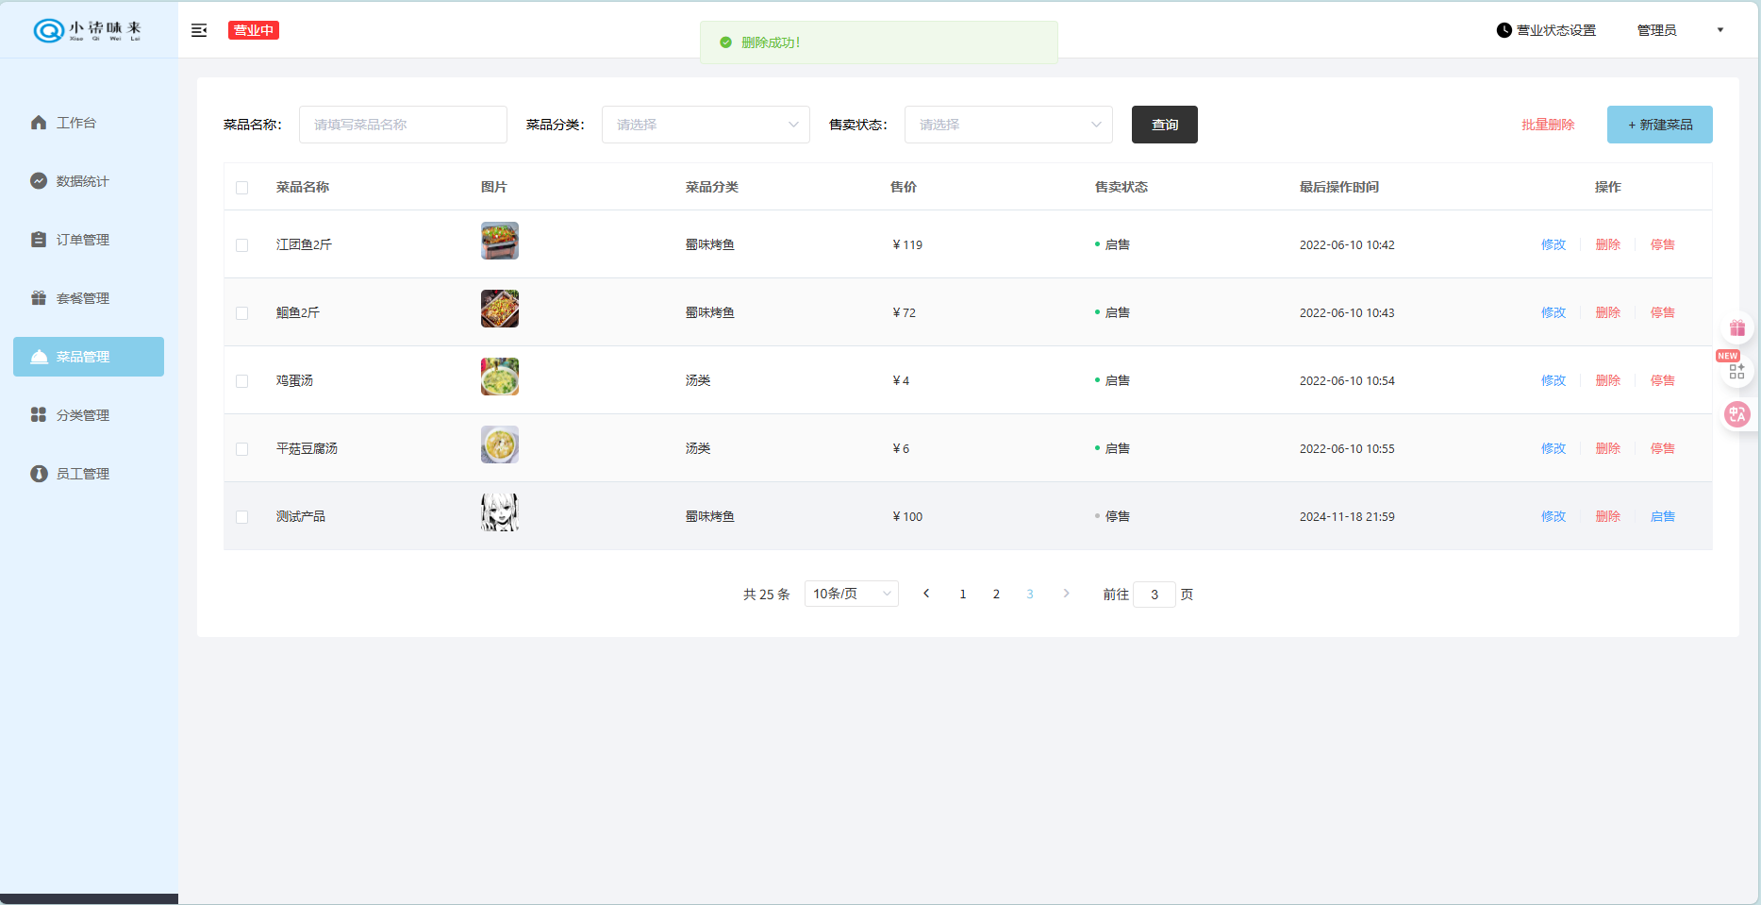Toggle the select-all checkbox in table header

point(242,188)
